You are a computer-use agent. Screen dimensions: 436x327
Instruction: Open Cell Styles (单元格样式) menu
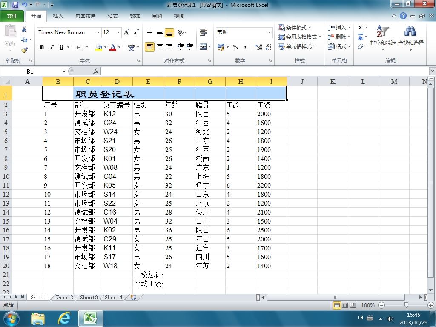click(297, 46)
